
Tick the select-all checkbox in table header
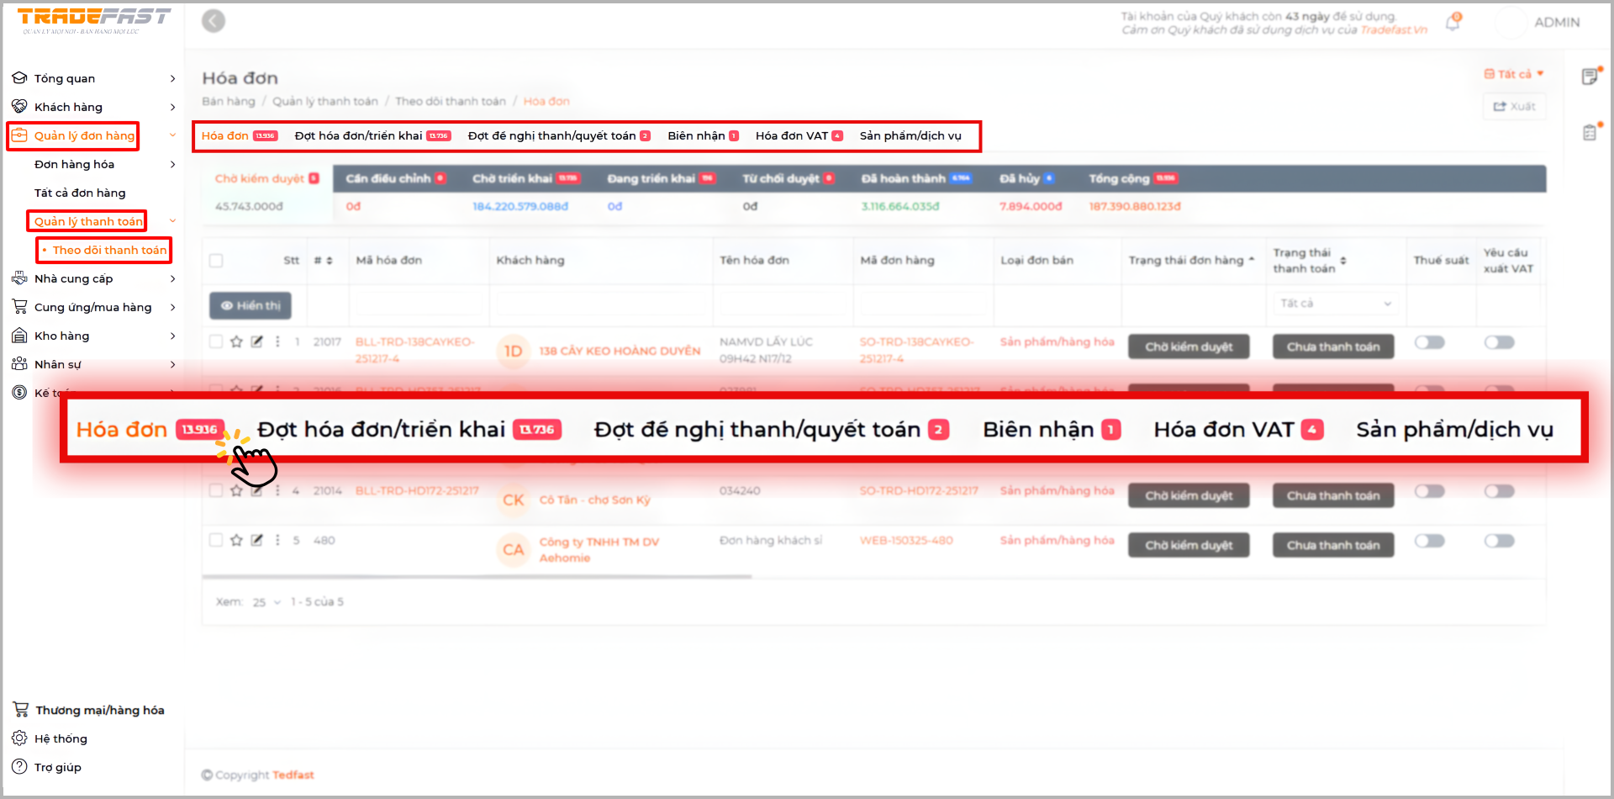pos(216,261)
